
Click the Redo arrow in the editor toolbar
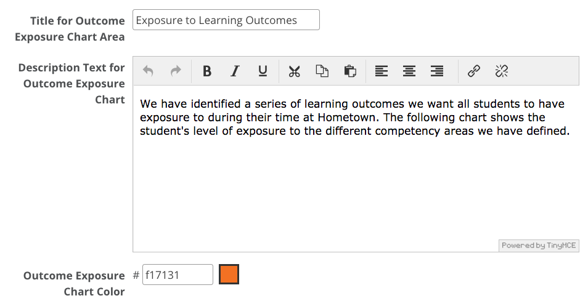pyautogui.click(x=176, y=71)
